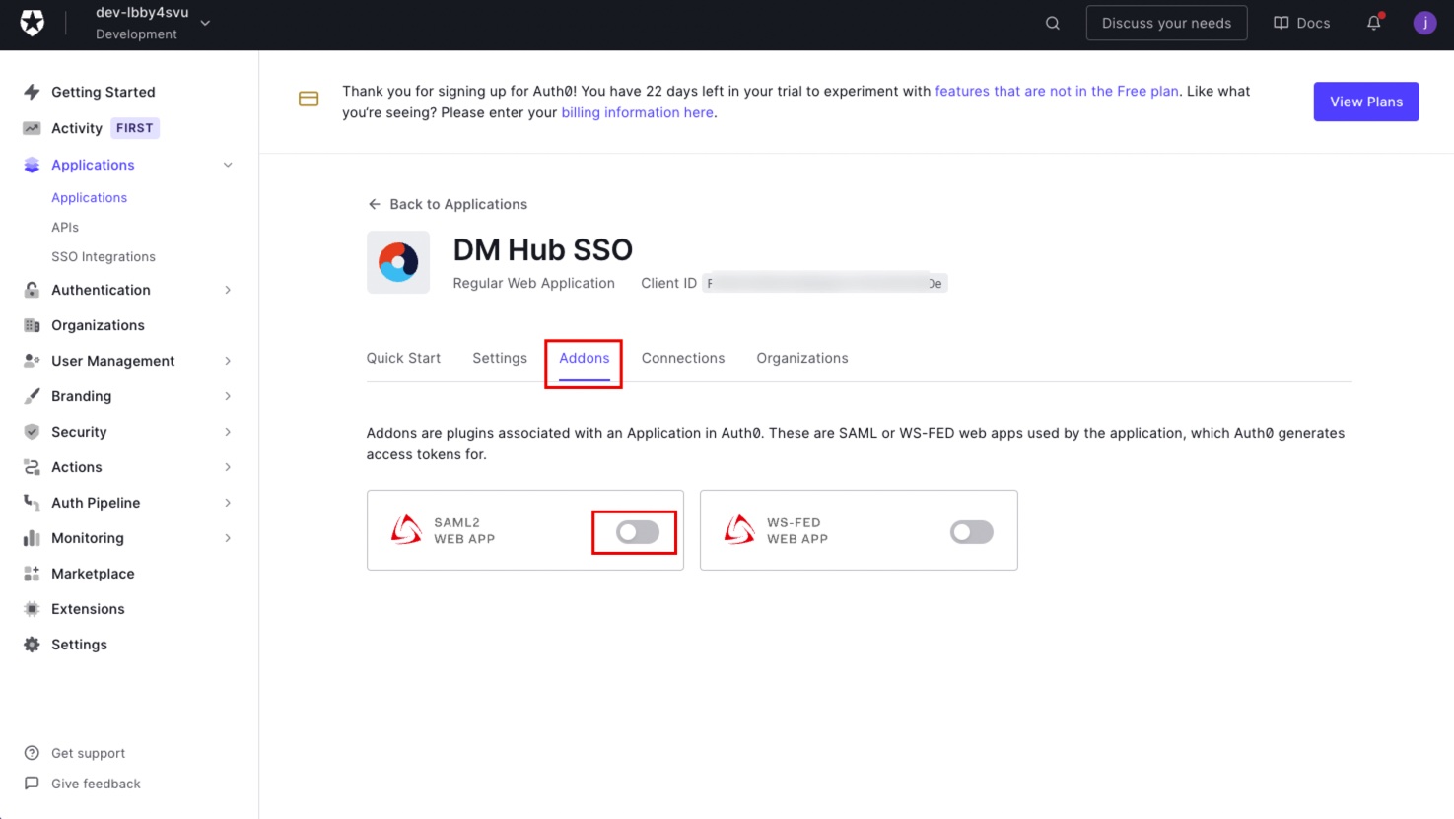Open the search magnifier icon
Viewport: 1454px width, 819px height.
click(x=1053, y=23)
